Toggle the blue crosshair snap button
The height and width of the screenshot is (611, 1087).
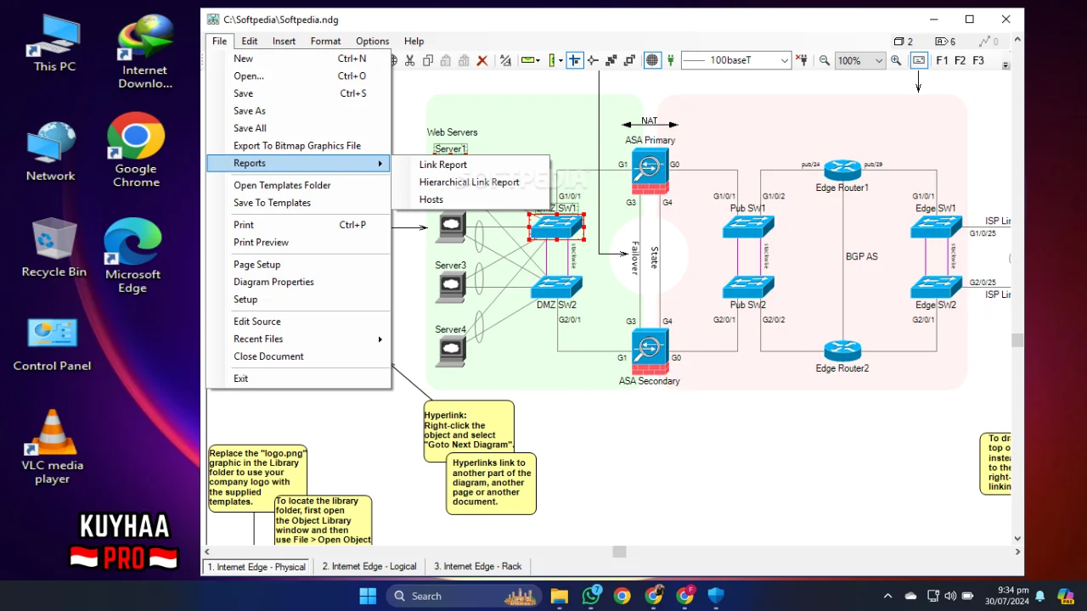575,60
